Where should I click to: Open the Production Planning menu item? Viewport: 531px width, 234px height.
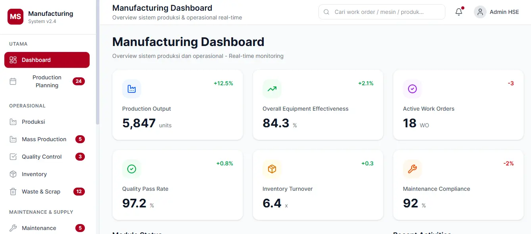coord(47,81)
